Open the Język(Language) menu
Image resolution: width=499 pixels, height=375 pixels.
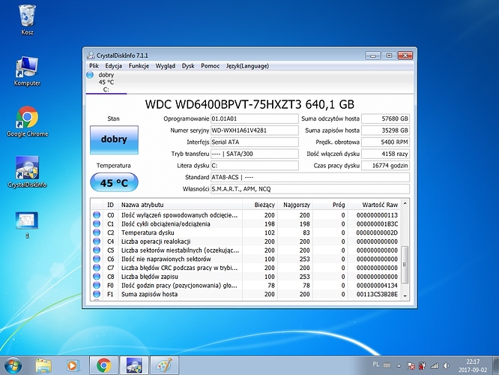tap(247, 66)
